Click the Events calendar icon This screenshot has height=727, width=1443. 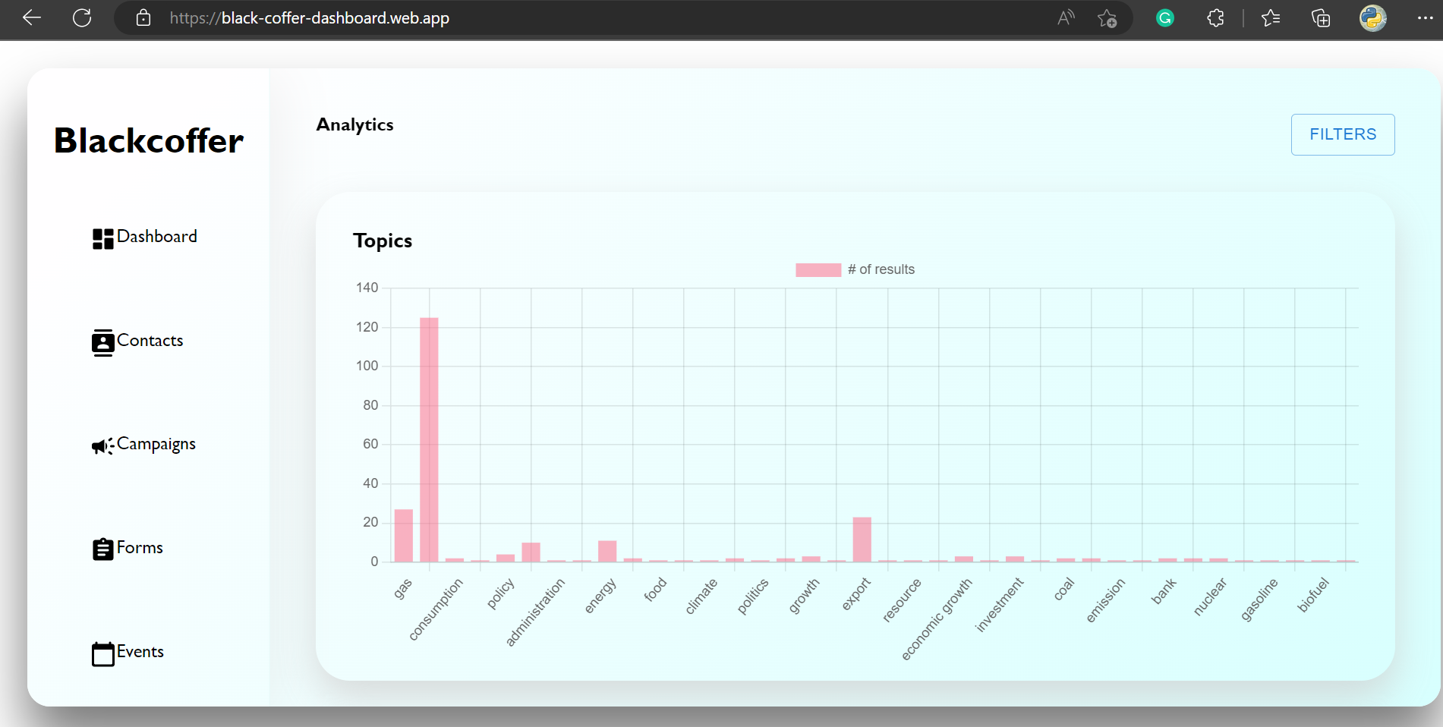(x=102, y=653)
